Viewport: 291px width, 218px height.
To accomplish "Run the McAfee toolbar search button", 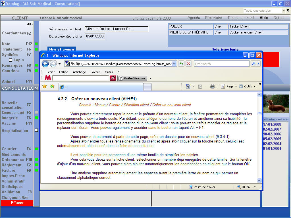I will 113,78.
